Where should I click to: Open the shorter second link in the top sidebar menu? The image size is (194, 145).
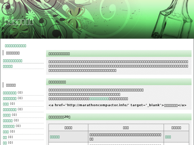(8, 66)
